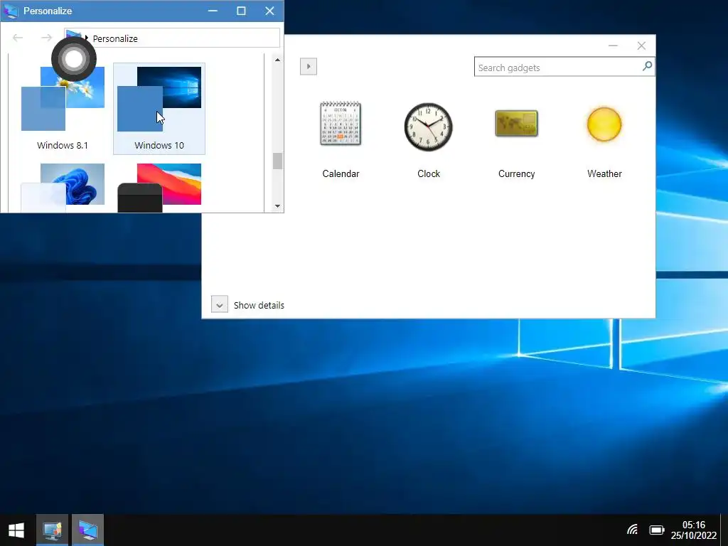Click the Currency gadget label
The height and width of the screenshot is (546, 728).
pos(516,173)
